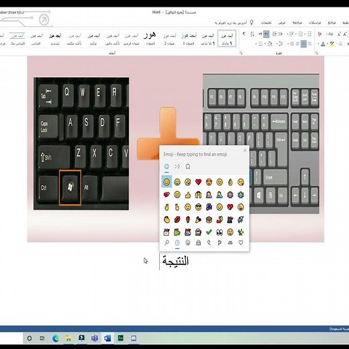Toggle justify paragraph alignment
Screen dimensions: 349x349
(292, 44)
